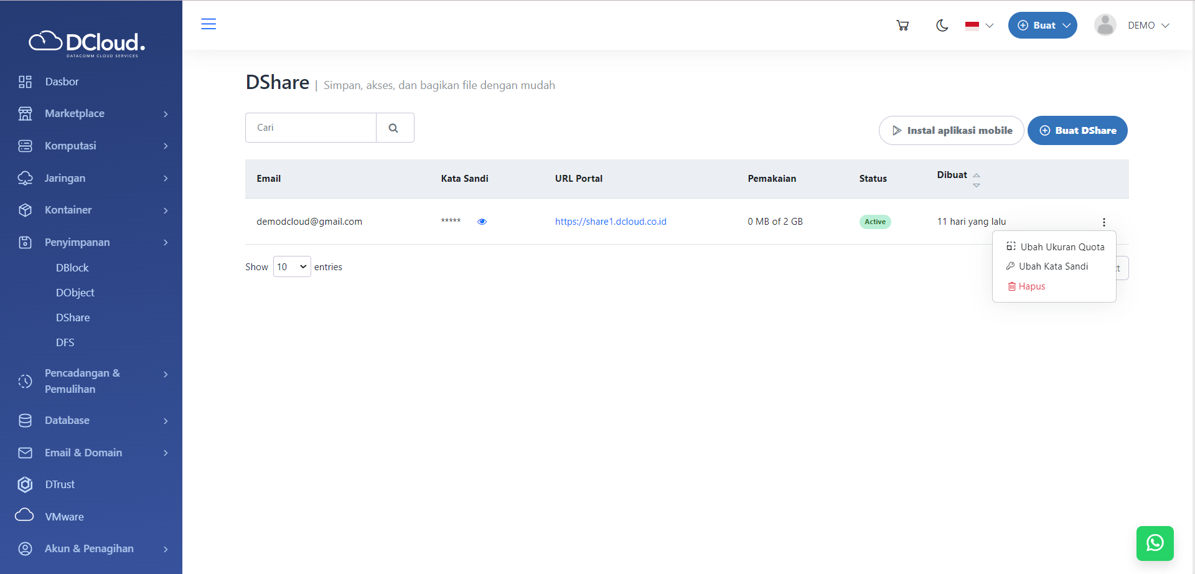
Task: Click the shopping cart icon
Action: pyautogui.click(x=902, y=26)
